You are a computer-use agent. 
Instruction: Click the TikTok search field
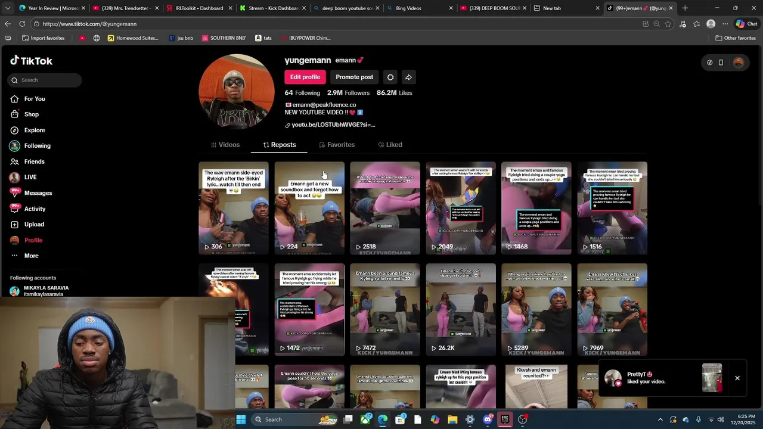(45, 80)
